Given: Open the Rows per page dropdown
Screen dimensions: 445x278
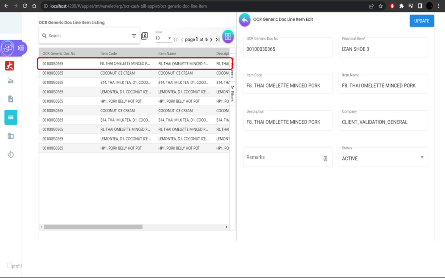Looking at the screenshot, I should pyautogui.click(x=163, y=38).
